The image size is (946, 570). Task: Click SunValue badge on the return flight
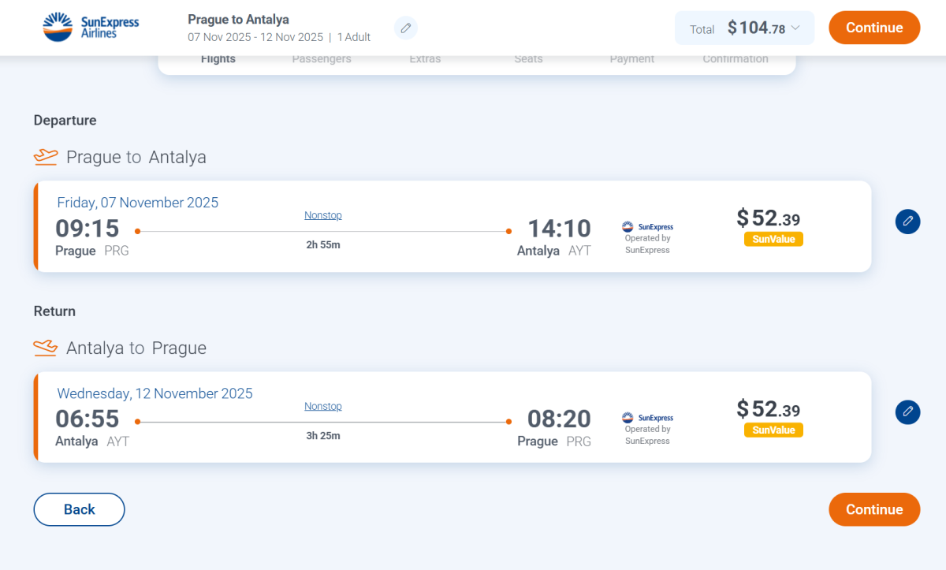click(x=773, y=430)
